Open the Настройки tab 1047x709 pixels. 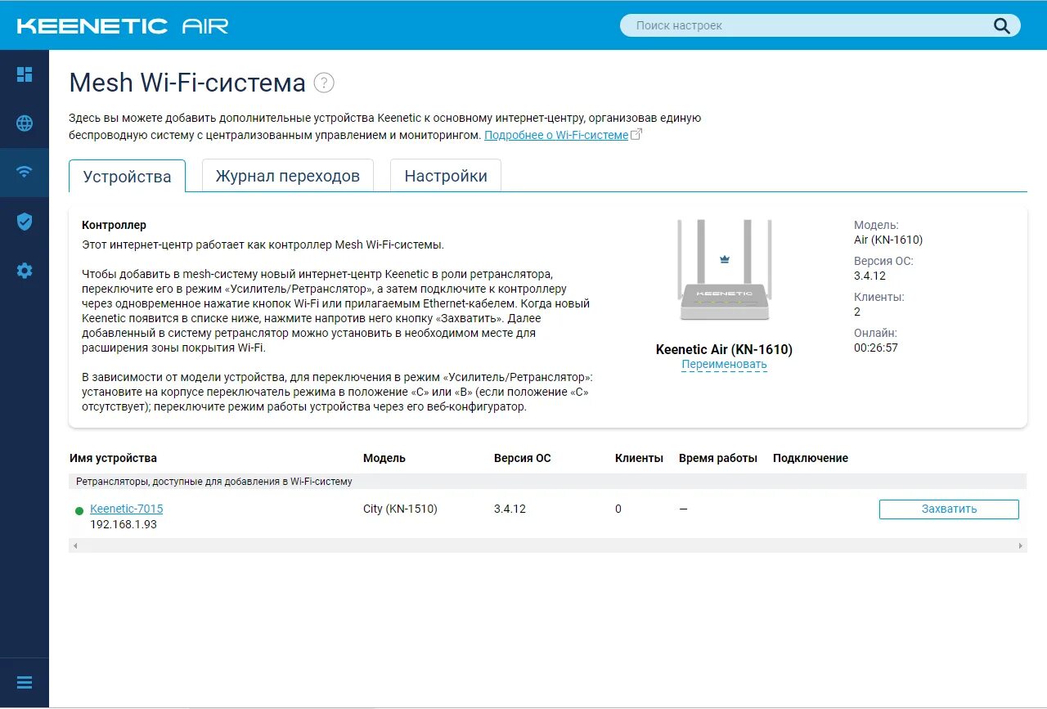coord(446,176)
